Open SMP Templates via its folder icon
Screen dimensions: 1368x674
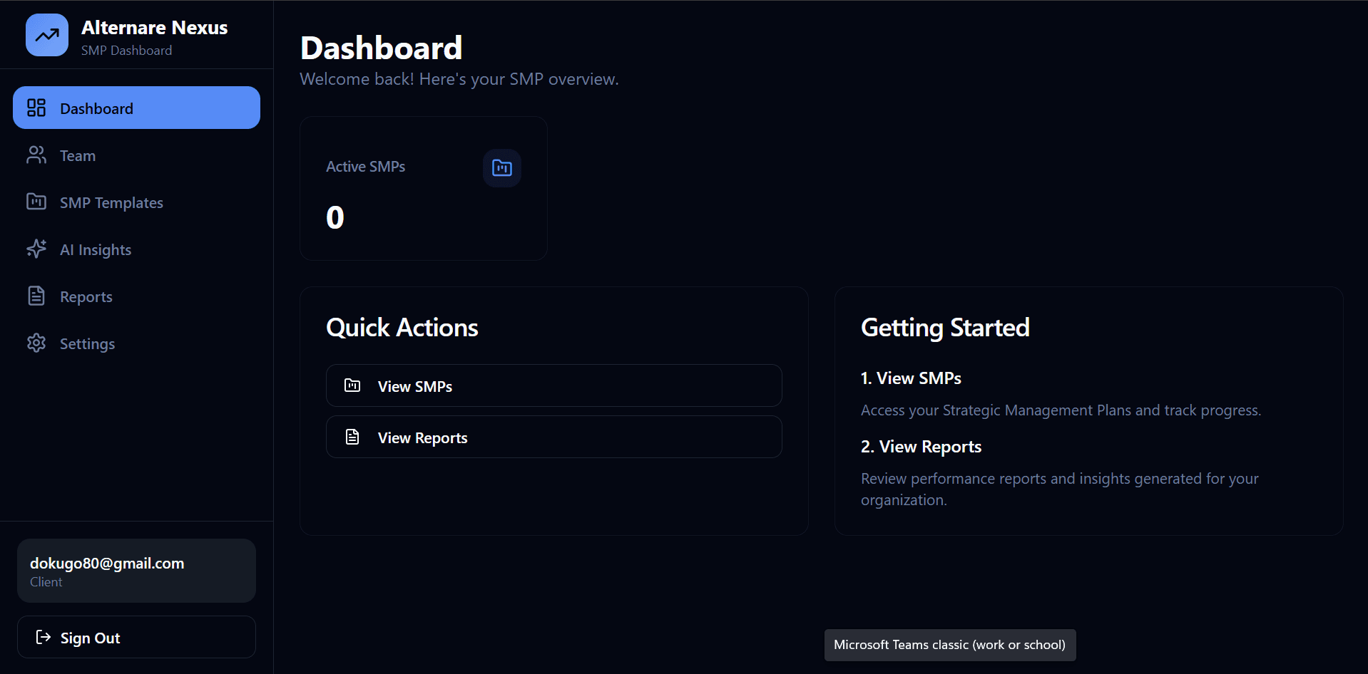[x=36, y=202]
